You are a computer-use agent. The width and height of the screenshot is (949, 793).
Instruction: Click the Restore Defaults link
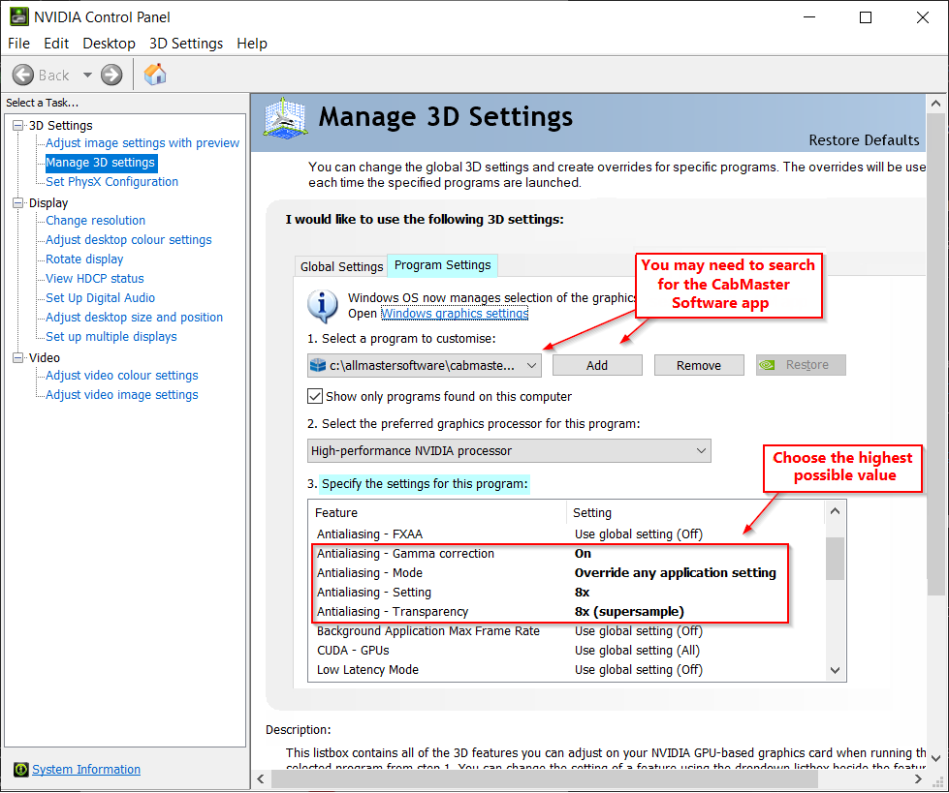864,140
